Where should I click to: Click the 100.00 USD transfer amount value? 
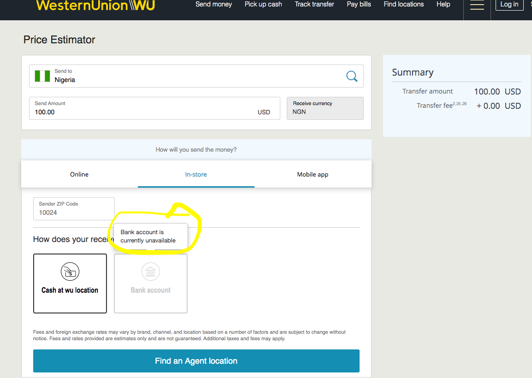pyautogui.click(x=497, y=92)
